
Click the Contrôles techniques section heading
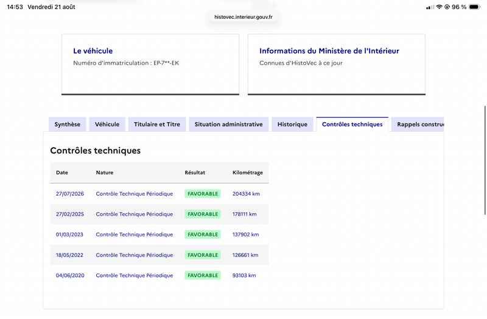coord(96,151)
